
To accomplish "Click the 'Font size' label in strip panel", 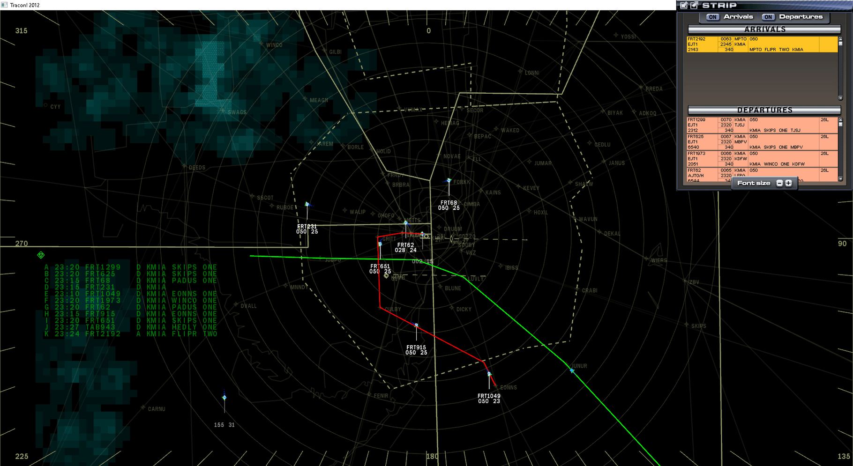I will tap(754, 183).
